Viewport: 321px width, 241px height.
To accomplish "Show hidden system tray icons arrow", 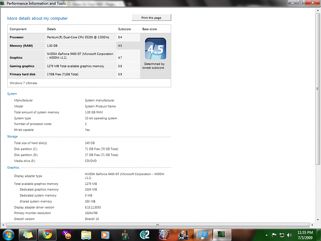I will [x=266, y=235].
